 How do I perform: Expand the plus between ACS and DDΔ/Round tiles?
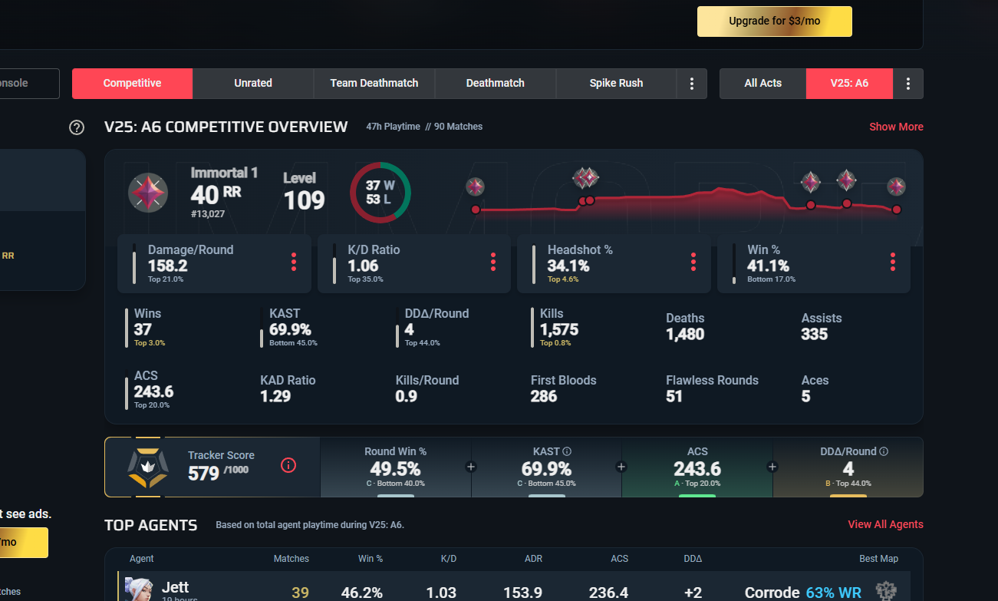point(772,467)
